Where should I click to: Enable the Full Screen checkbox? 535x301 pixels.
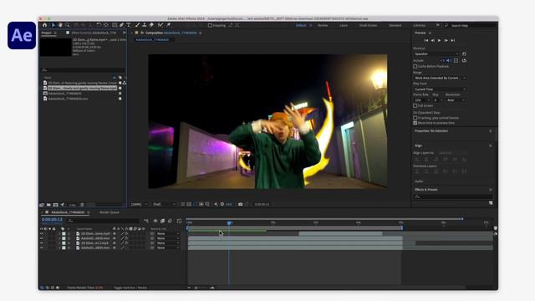pos(415,106)
